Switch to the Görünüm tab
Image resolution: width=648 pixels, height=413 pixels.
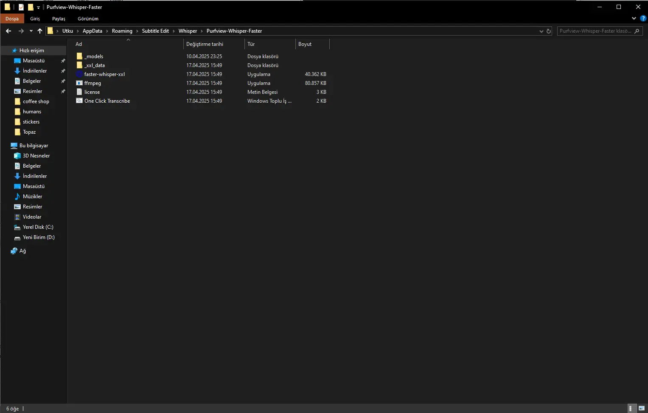pyautogui.click(x=88, y=19)
